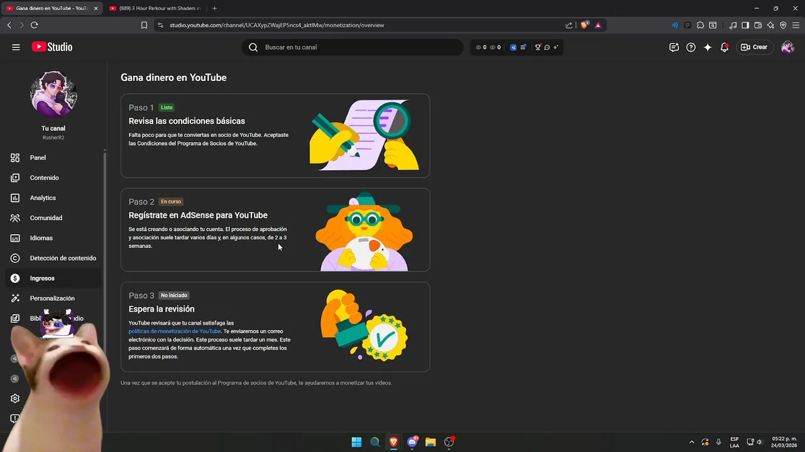The image size is (805, 452).
Task: Open the browser main menu
Action: tap(796, 25)
